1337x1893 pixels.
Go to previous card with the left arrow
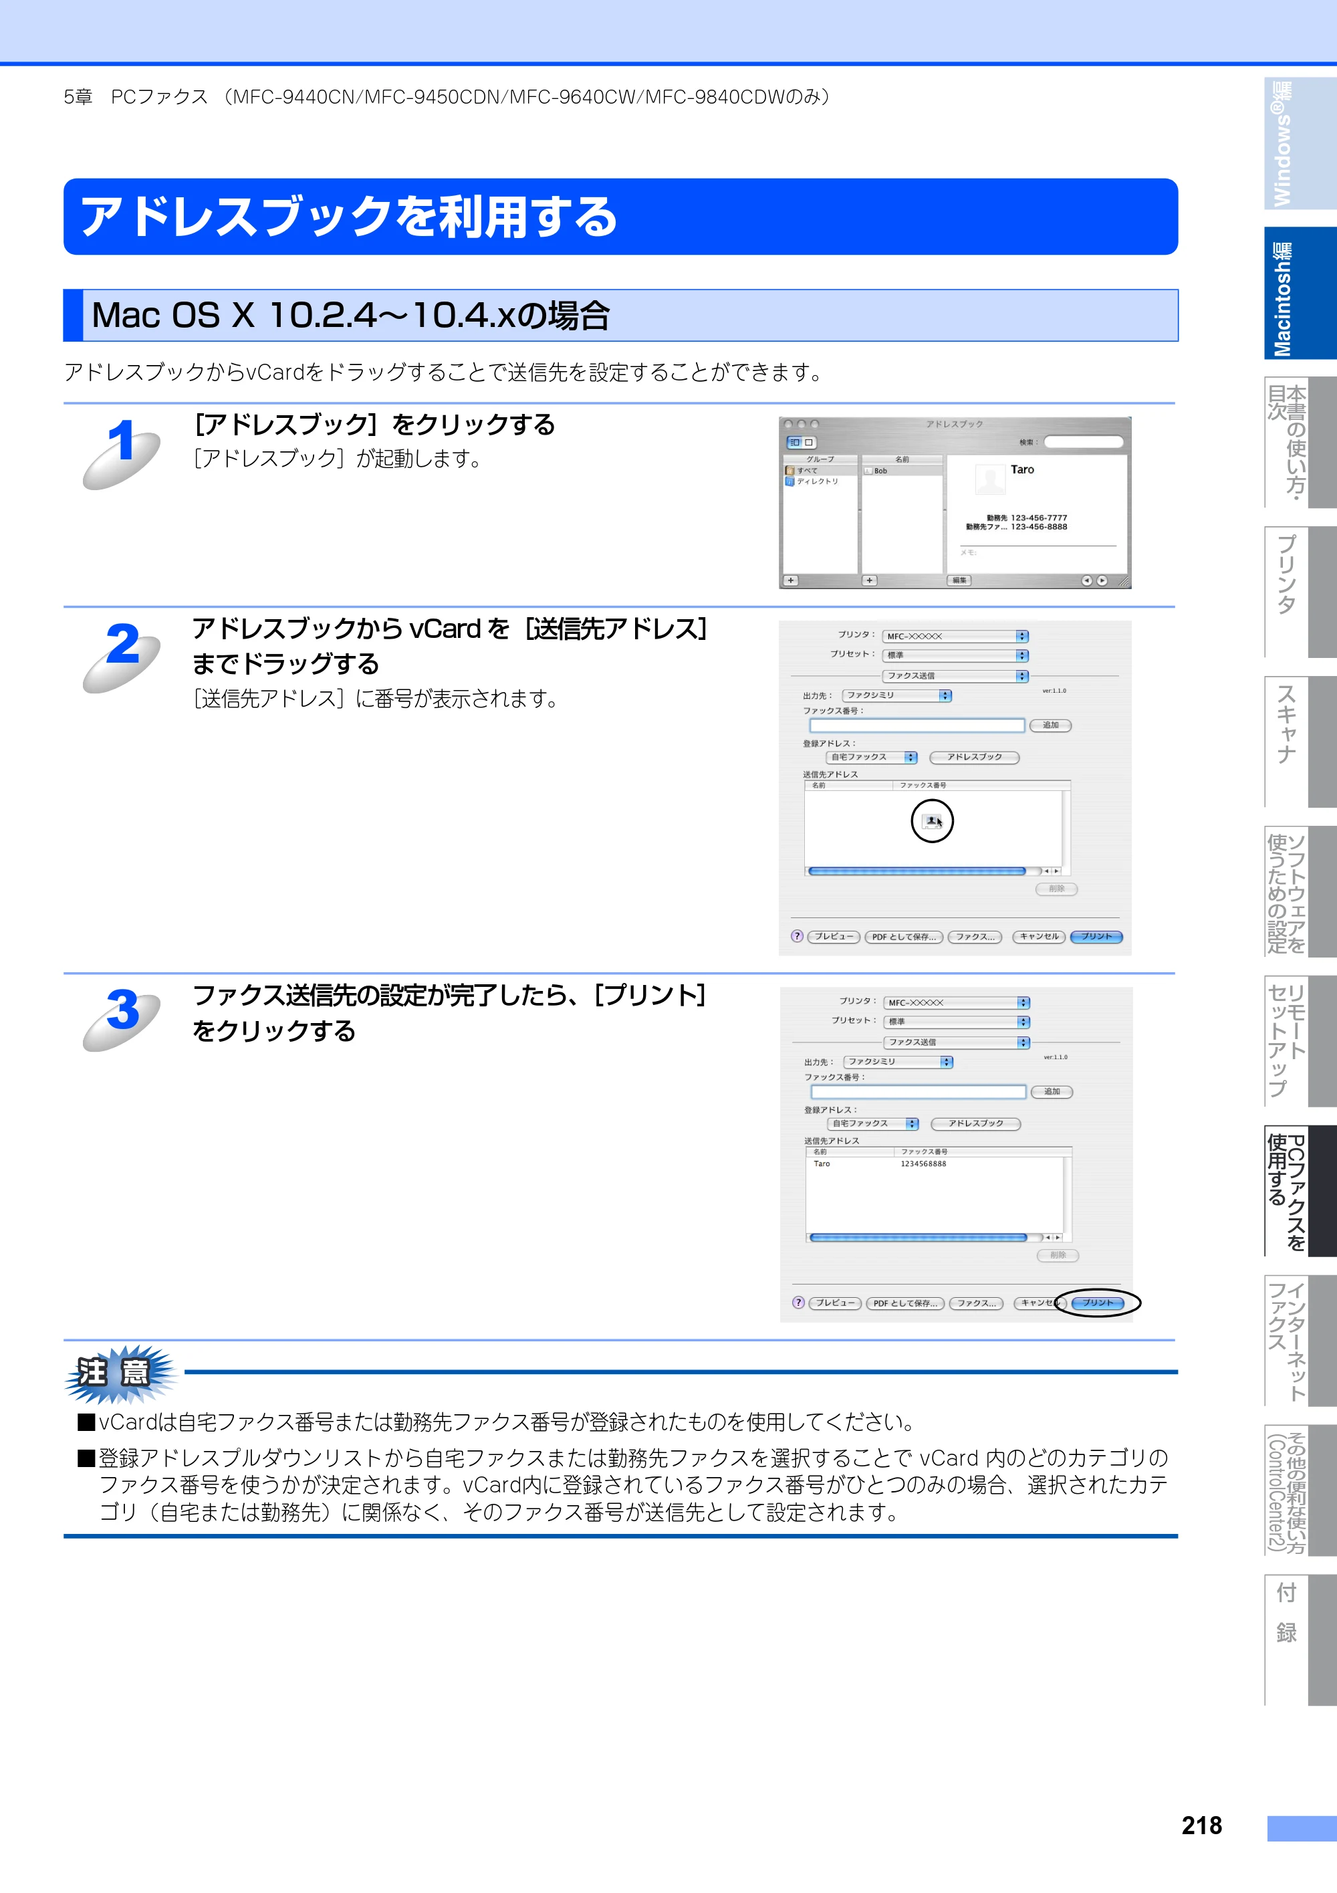1086,580
